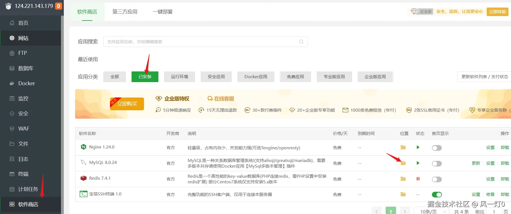Click 卸载 for MySQL 8.0.24
Screen dimensions: 511x214
[x=505, y=163]
